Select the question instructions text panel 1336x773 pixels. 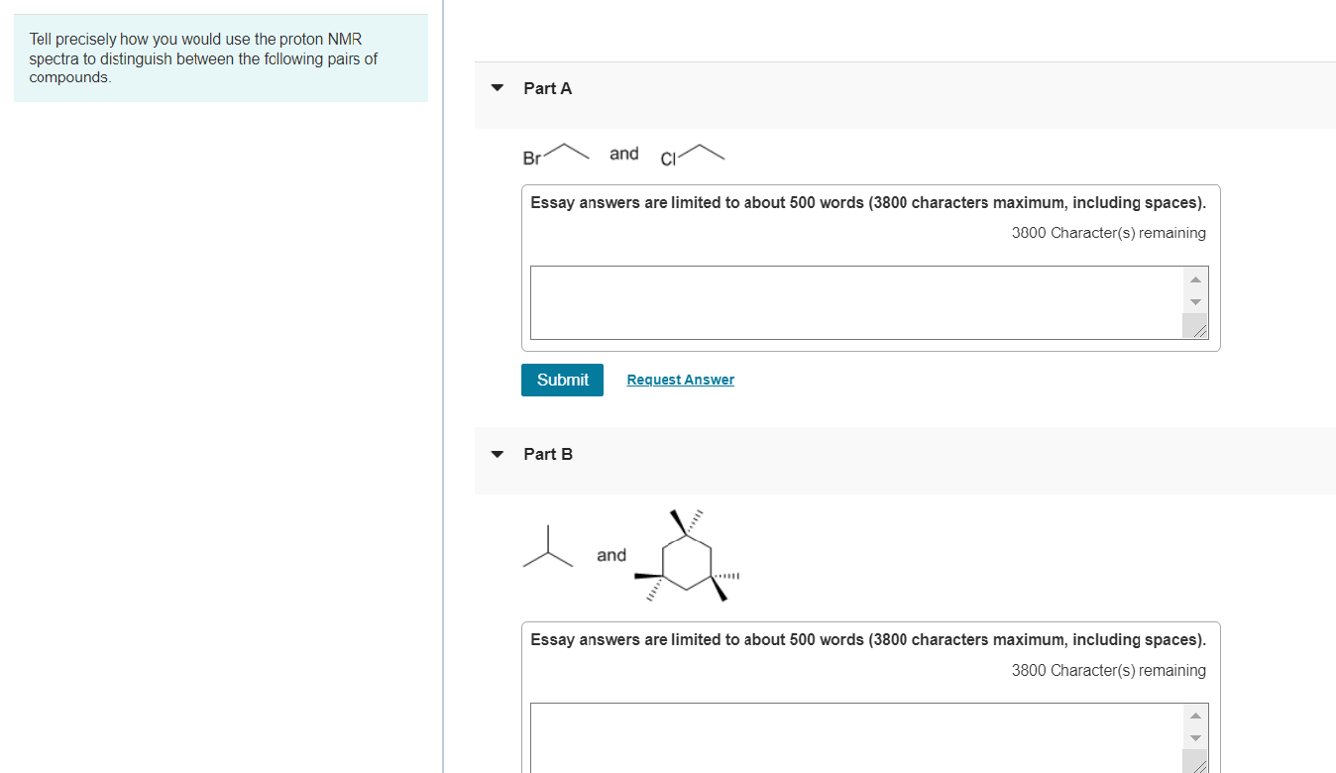coord(220,57)
